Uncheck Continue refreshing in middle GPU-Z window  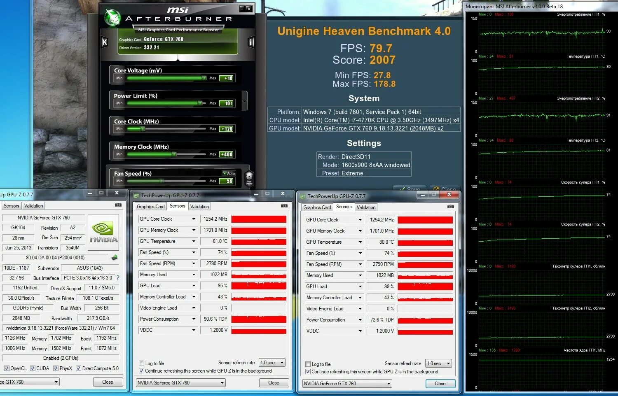142,371
